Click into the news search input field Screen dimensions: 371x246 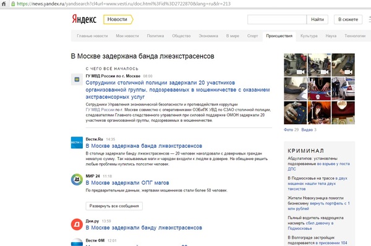tap(277, 19)
